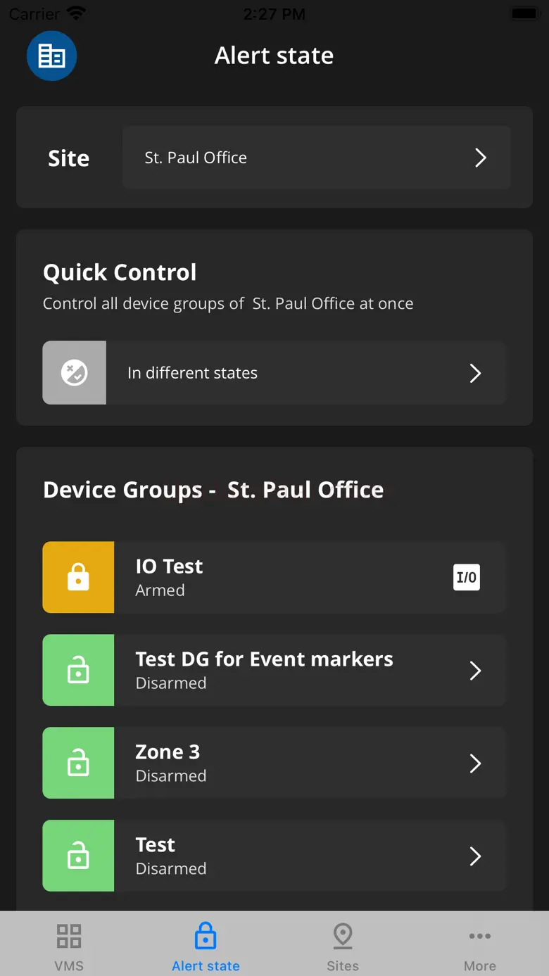Open the IO Test device group

(282, 577)
